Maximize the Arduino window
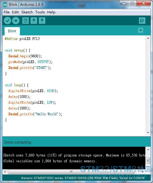 (132, 3)
